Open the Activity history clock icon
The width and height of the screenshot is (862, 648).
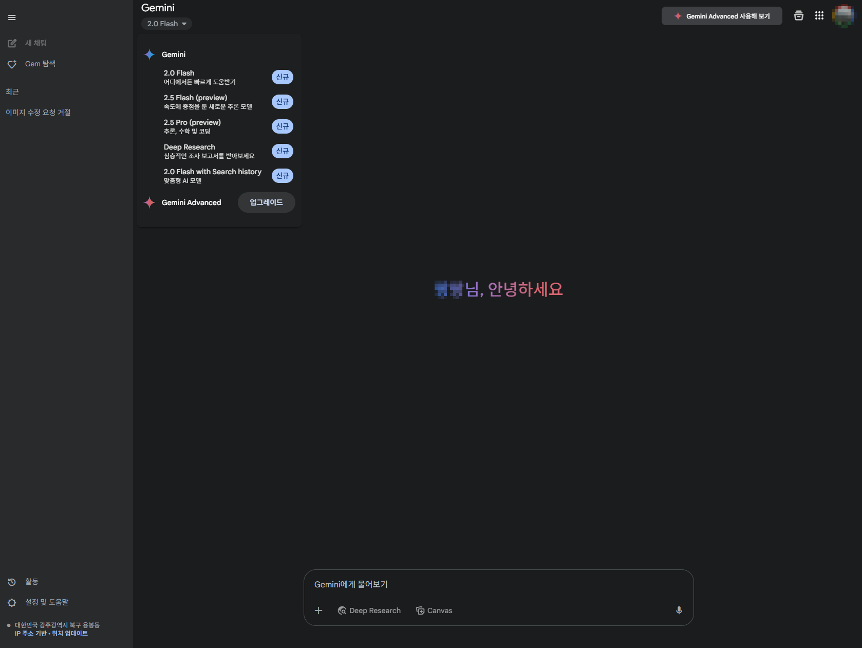click(x=12, y=582)
